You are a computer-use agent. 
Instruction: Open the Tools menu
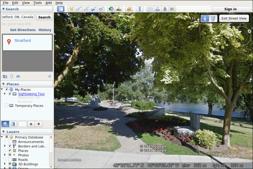38,3
